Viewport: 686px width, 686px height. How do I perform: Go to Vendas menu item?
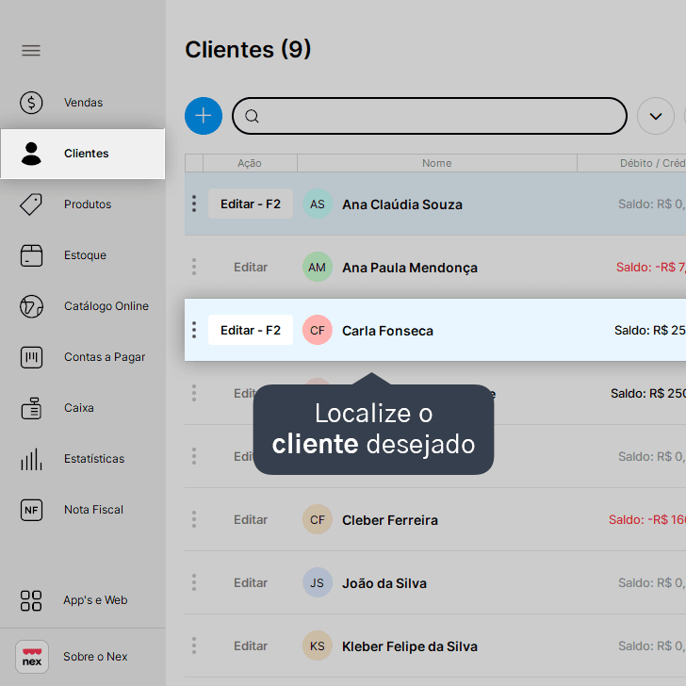click(x=83, y=103)
